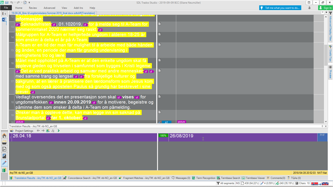Open the Reports view icon
The width and height of the screenshot is (333, 187).
point(4,156)
